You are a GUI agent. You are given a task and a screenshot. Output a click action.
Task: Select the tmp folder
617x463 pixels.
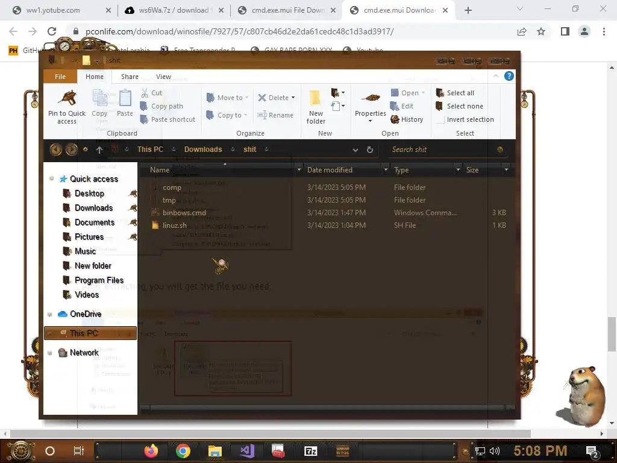click(169, 200)
